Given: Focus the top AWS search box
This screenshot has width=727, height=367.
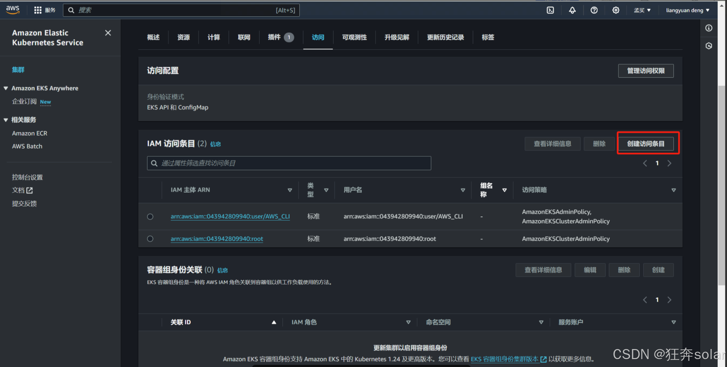Looking at the screenshot, I should pos(181,10).
